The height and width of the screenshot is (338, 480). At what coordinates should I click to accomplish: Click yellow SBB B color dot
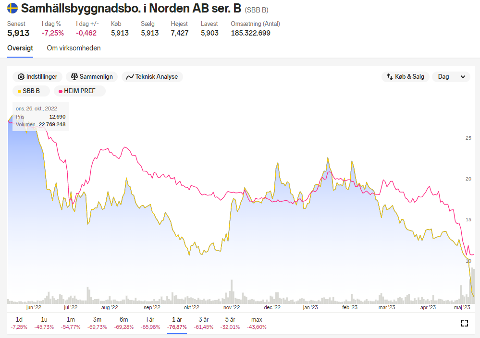tap(20, 91)
